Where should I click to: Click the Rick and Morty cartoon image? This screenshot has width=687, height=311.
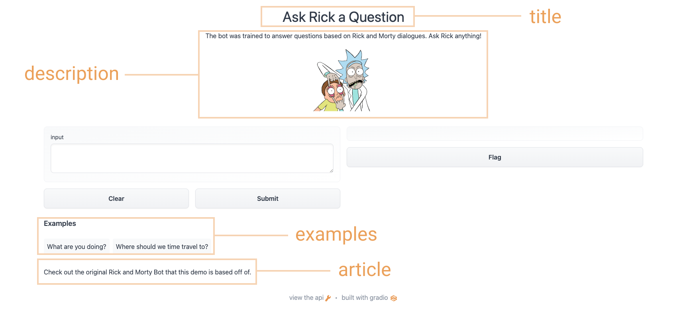(343, 80)
